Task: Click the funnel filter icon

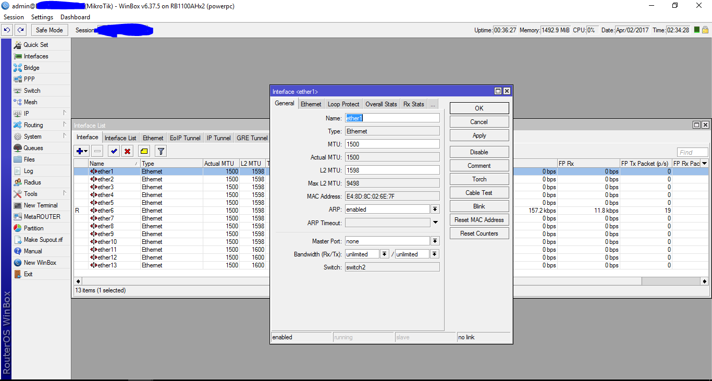Action: point(161,151)
